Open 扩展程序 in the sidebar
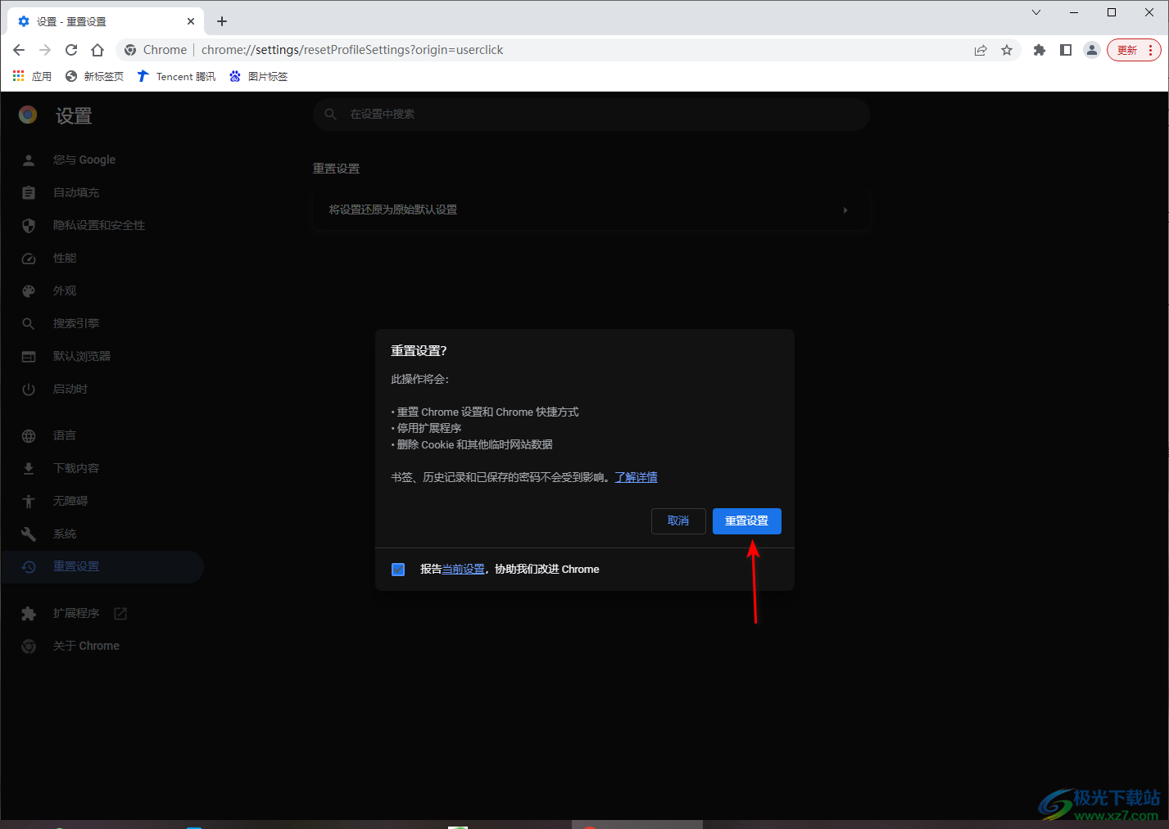Viewport: 1169px width, 829px height. [102, 613]
